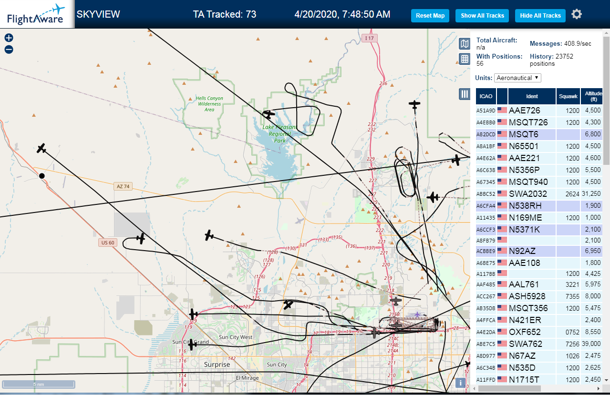Click the US flag in the AAE726 row
610x395 pixels.
[502, 111]
